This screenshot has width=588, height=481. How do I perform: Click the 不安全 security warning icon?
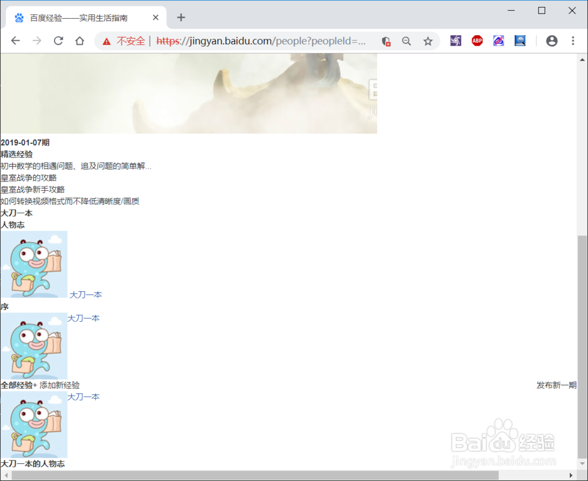[x=106, y=41]
